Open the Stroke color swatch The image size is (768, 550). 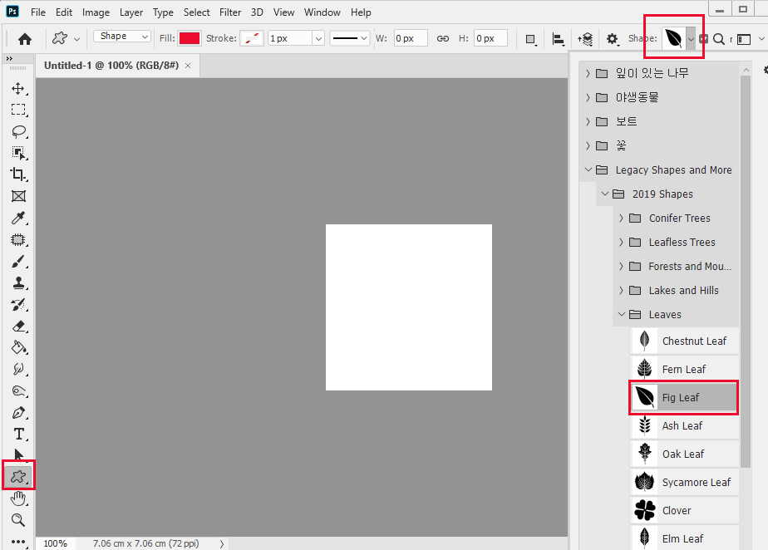pos(252,38)
